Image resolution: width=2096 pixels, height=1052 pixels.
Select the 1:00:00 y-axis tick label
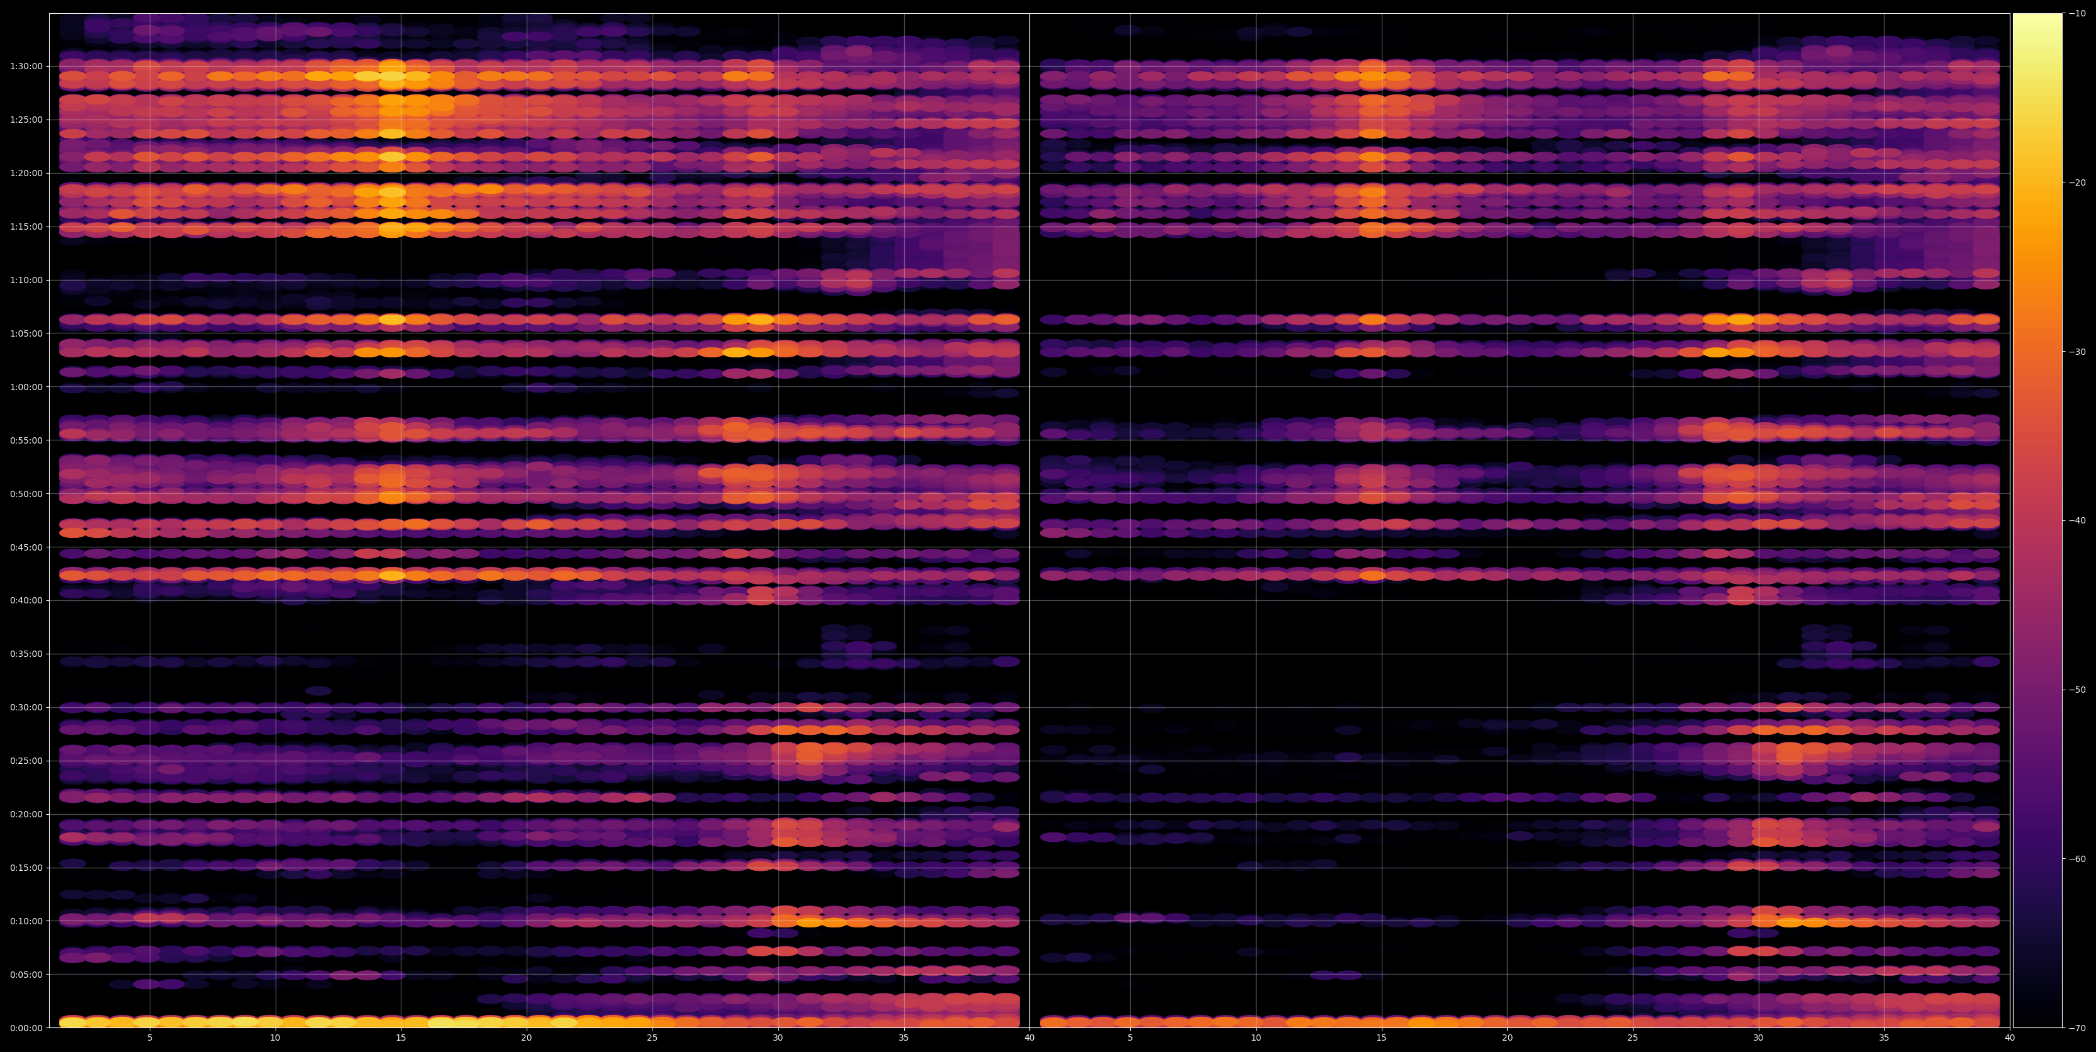[x=27, y=386]
